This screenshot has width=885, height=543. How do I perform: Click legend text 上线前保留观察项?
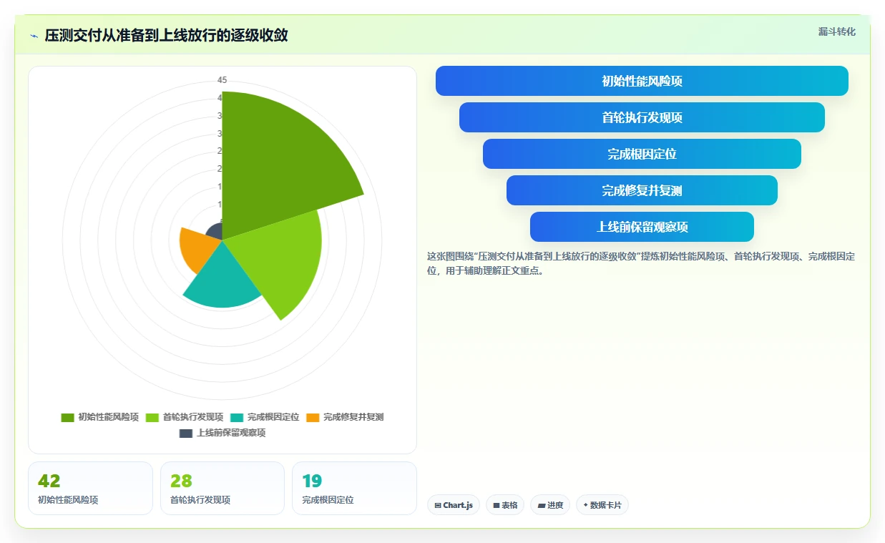[x=231, y=433]
